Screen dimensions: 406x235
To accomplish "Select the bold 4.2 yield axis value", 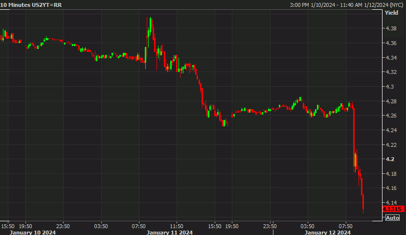I will (x=390, y=159).
